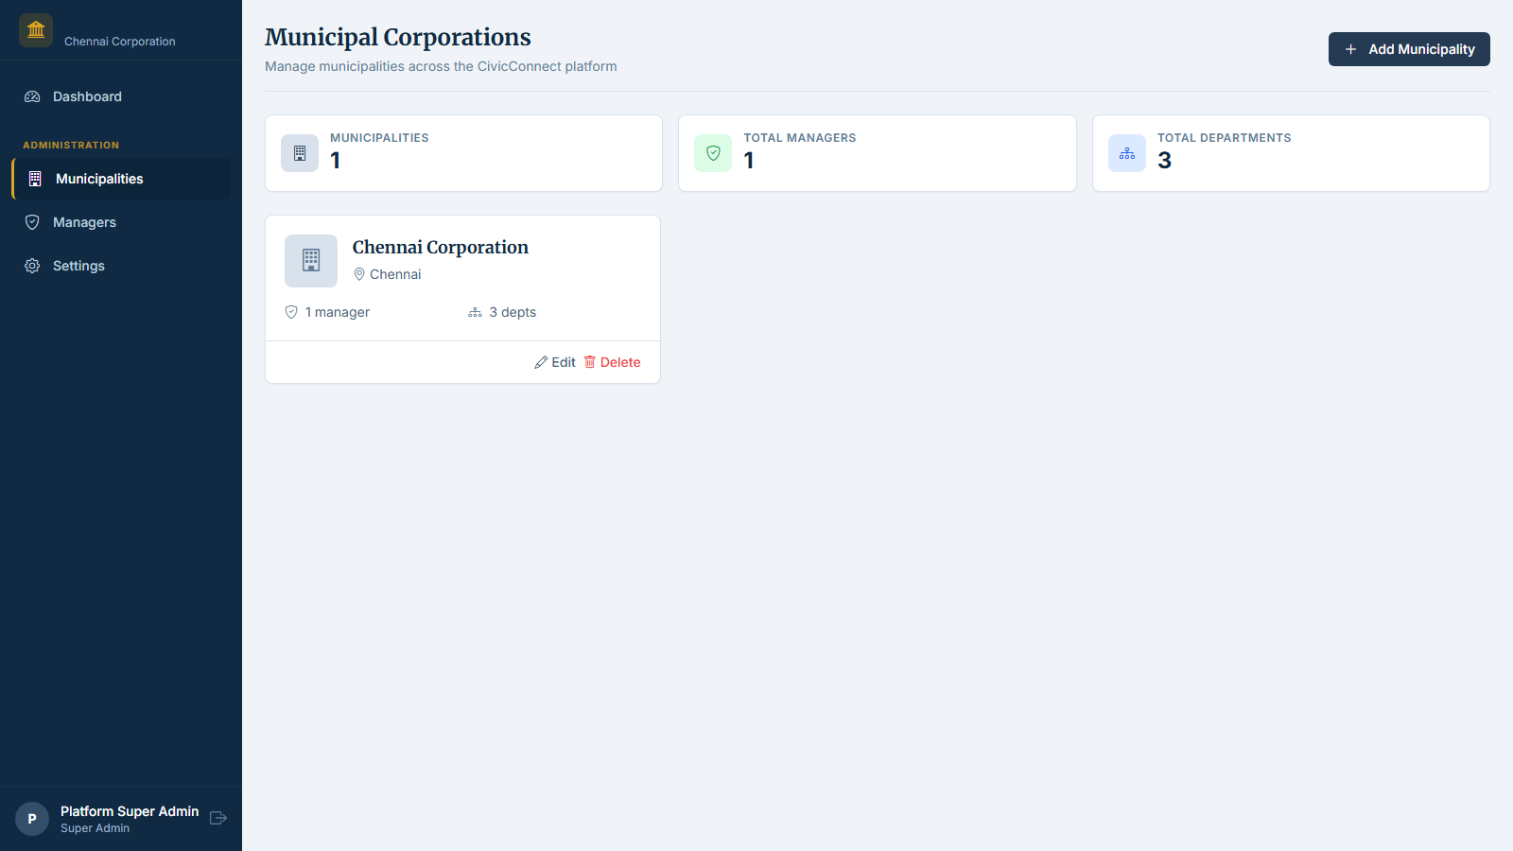
Task: Click the bank logo icon beside Chennai Corporation
Action: pos(35,29)
